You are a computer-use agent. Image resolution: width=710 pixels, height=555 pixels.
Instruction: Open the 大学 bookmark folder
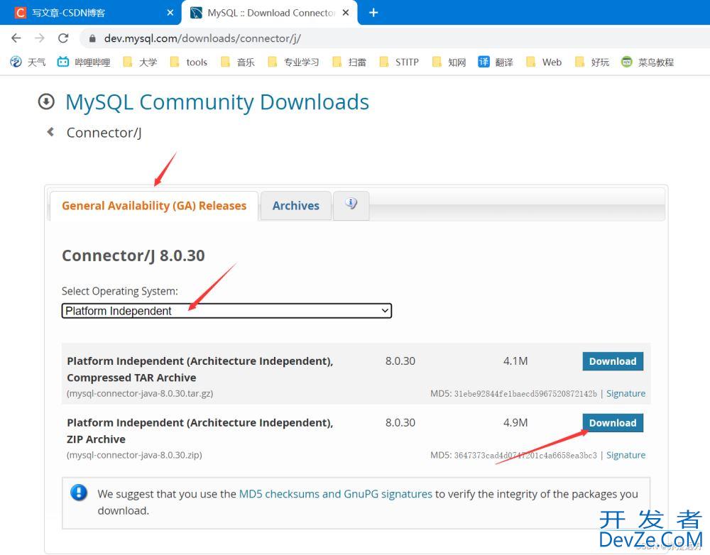[x=140, y=62]
